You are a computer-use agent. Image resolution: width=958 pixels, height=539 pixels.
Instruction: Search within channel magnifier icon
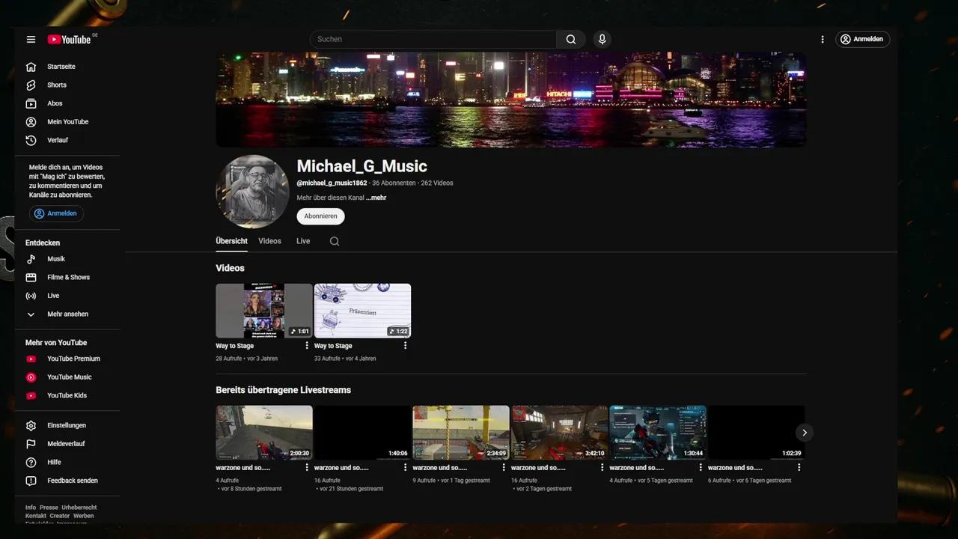(335, 241)
